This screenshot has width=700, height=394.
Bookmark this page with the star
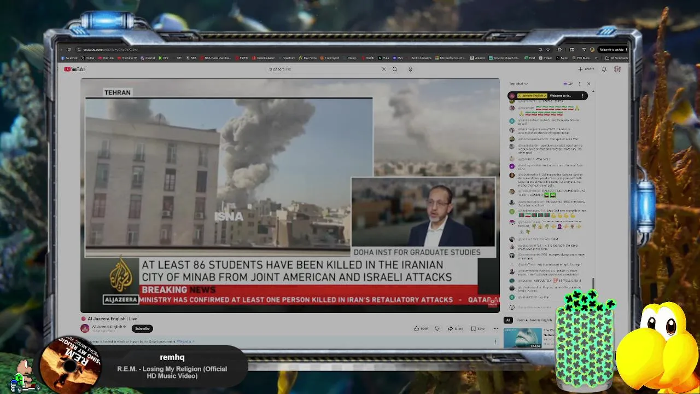point(547,50)
